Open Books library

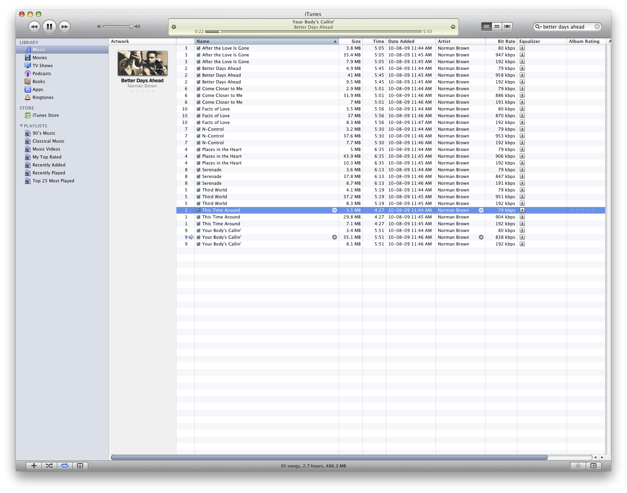[62, 81]
